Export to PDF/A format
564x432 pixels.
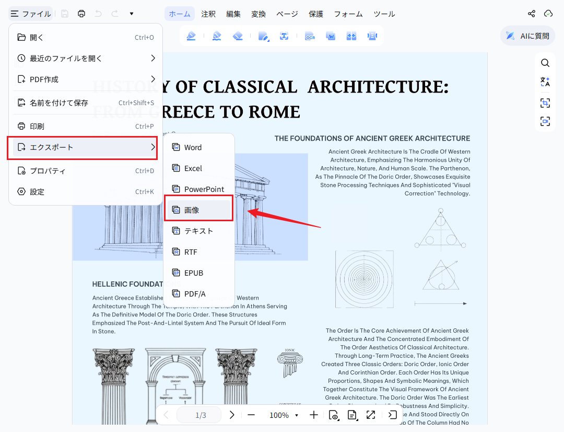point(199,293)
